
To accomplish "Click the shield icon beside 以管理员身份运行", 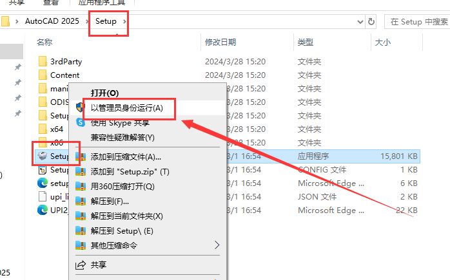I will click(x=81, y=107).
